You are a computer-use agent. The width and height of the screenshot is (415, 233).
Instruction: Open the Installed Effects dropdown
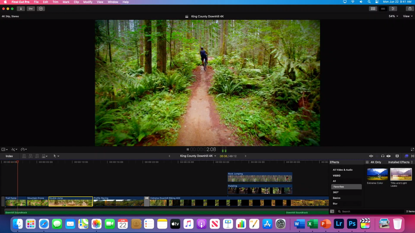point(400,162)
